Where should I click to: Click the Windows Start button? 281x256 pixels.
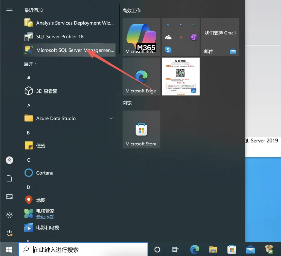(x=9, y=249)
